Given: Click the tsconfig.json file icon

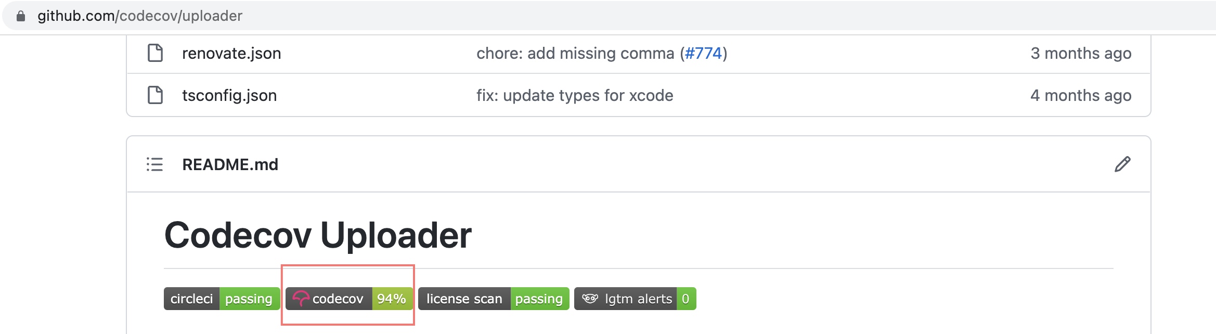Looking at the screenshot, I should (155, 95).
